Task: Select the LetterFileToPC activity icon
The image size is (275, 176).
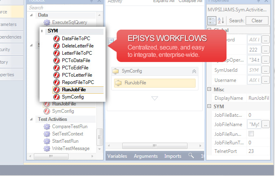Action: [x=57, y=53]
